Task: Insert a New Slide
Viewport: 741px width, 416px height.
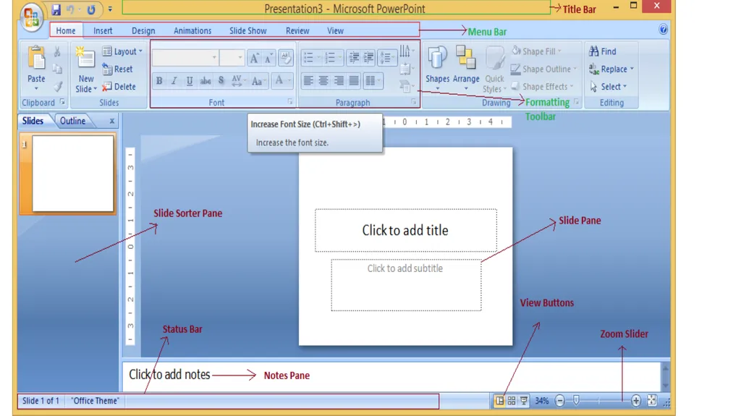Action: [85, 70]
